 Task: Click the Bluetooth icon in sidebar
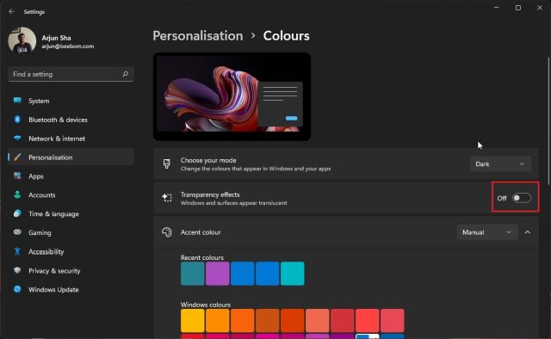click(x=17, y=120)
